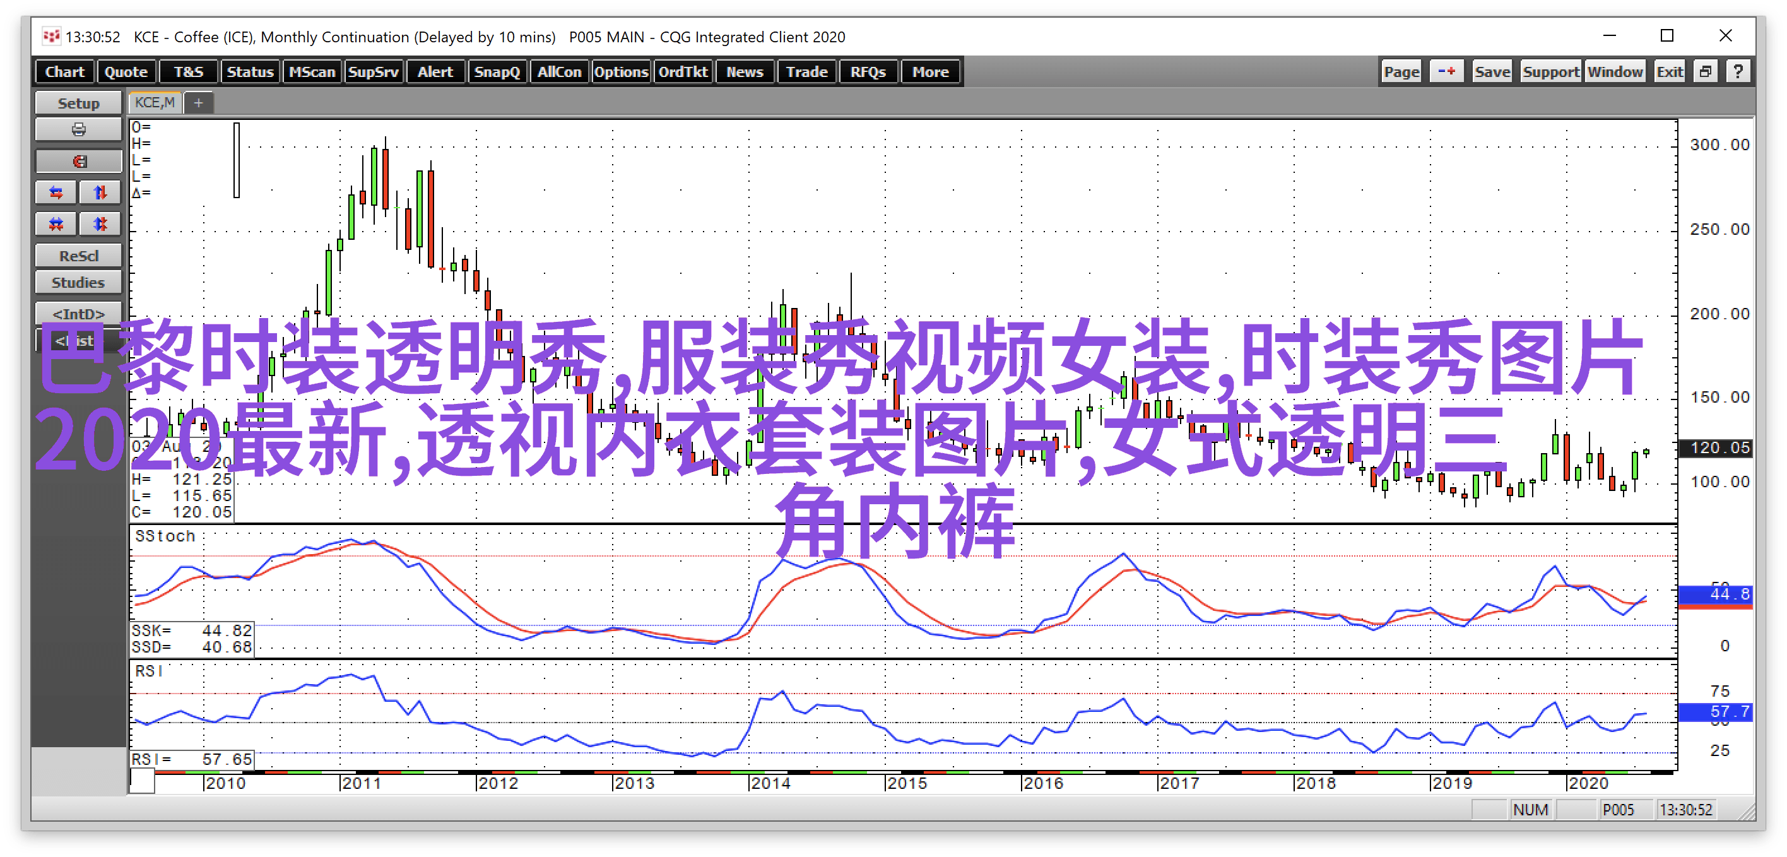Click the Options toolbar button
The height and width of the screenshot is (857, 1787).
pyautogui.click(x=621, y=71)
